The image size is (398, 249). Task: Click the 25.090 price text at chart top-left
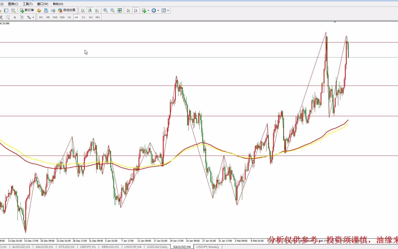[6, 24]
